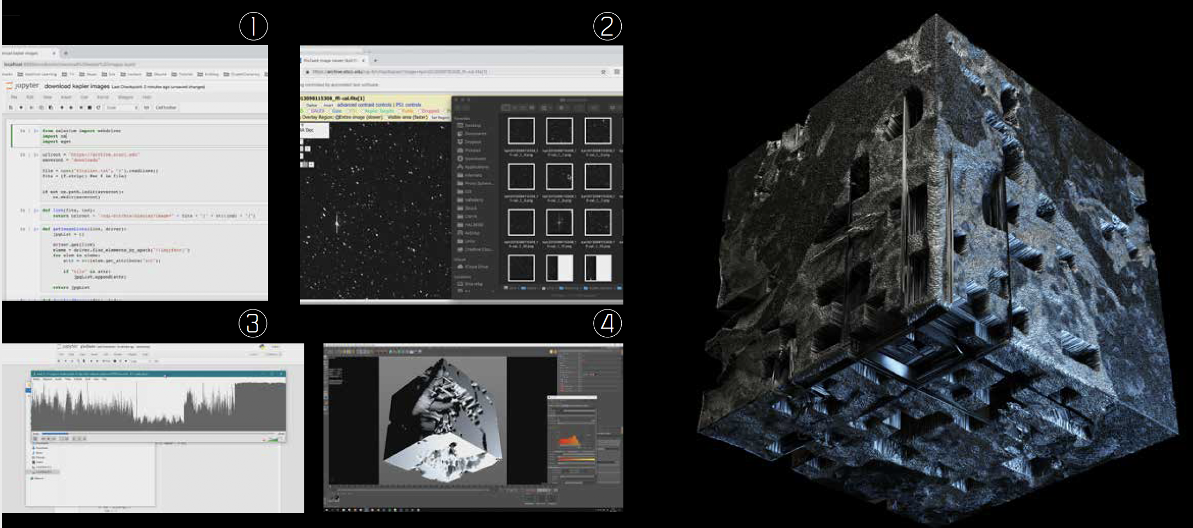Viewport: 1193px width, 528px height.
Task: Click the insert cell below plus icon
Action: coord(21,107)
